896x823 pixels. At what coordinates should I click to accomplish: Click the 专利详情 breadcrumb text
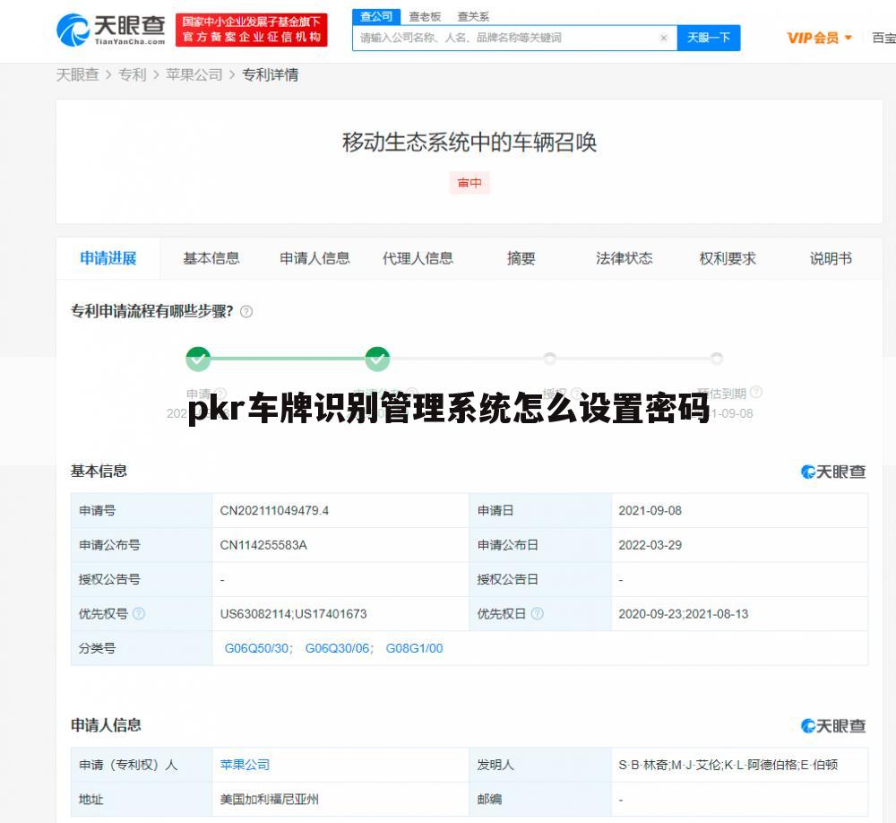(270, 75)
